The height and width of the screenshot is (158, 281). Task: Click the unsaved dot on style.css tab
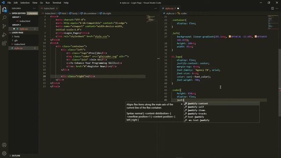click(x=178, y=8)
